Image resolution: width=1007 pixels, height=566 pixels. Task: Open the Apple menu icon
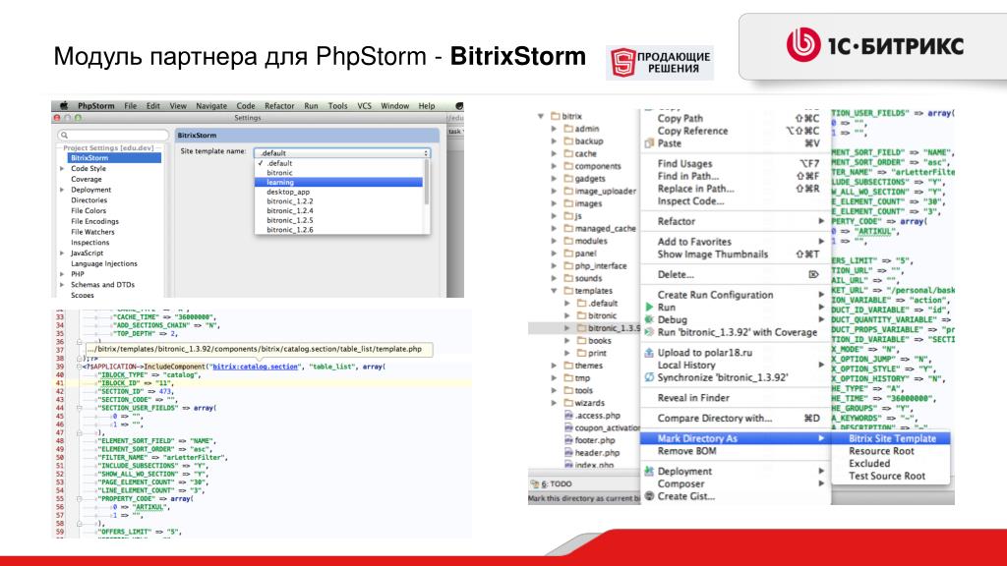(x=64, y=106)
